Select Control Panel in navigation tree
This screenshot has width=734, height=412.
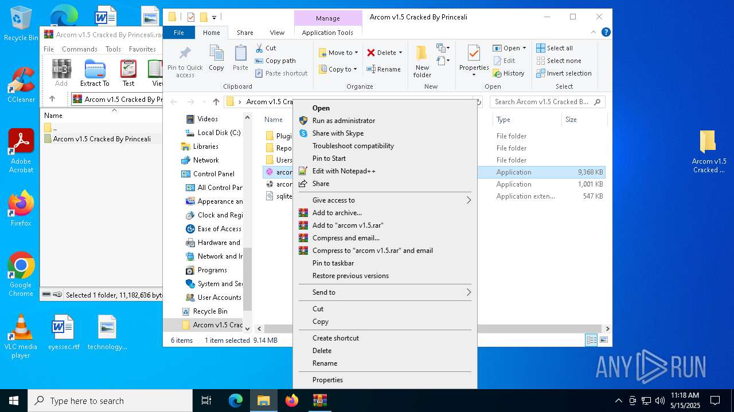pos(213,174)
